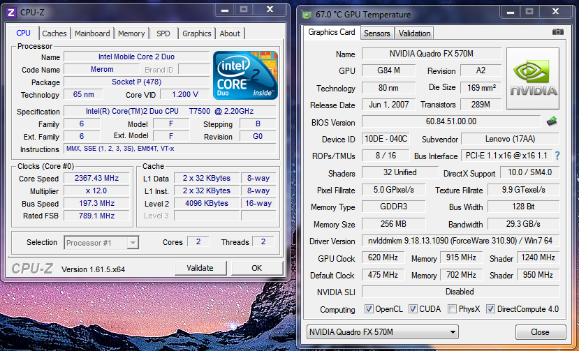Open the Mainboard tab in CPU-Z
The image size is (579, 351).
click(92, 33)
